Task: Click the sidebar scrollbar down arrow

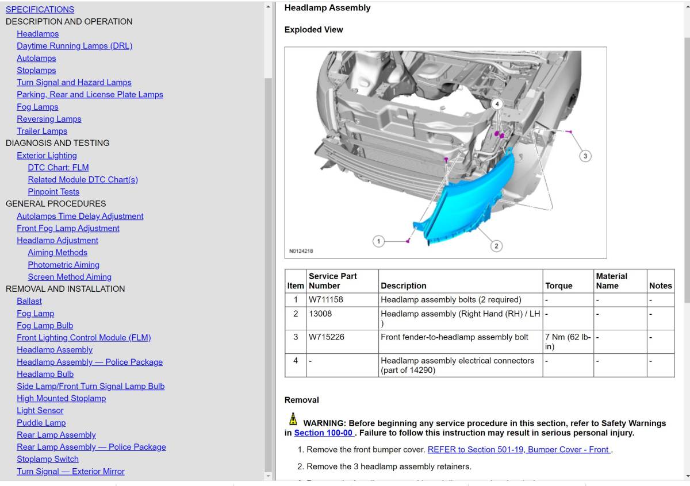Action: (268, 476)
